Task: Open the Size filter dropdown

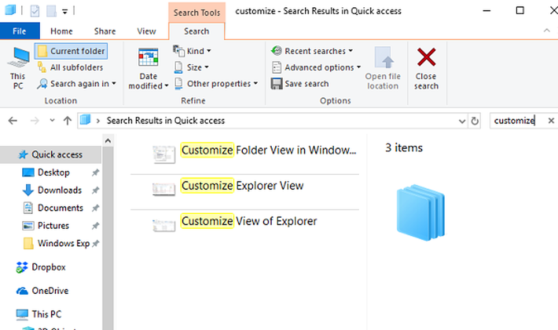Action: pyautogui.click(x=191, y=68)
